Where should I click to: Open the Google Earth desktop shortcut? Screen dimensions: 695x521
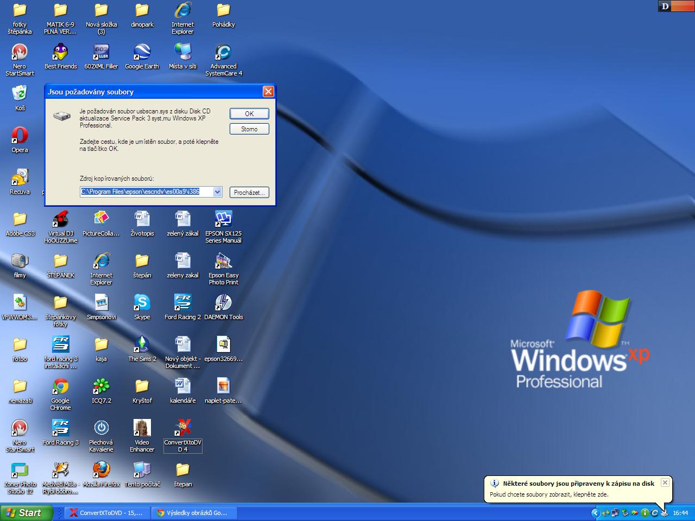[x=142, y=56]
